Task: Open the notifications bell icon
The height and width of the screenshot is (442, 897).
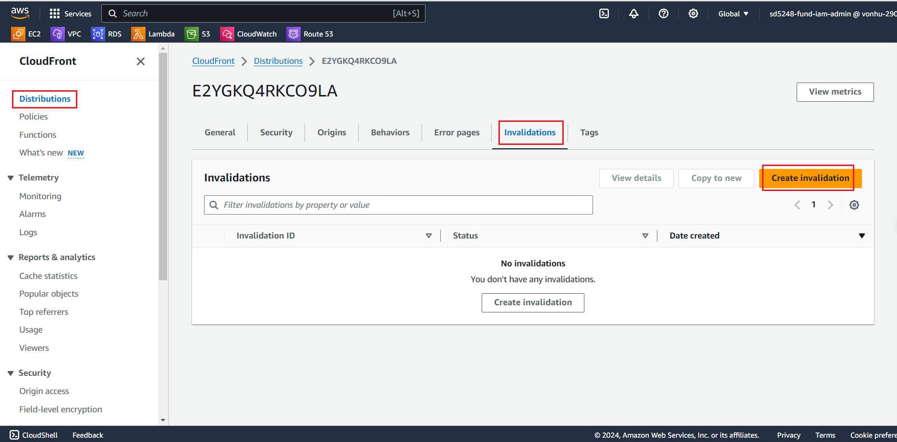Action: tap(634, 14)
